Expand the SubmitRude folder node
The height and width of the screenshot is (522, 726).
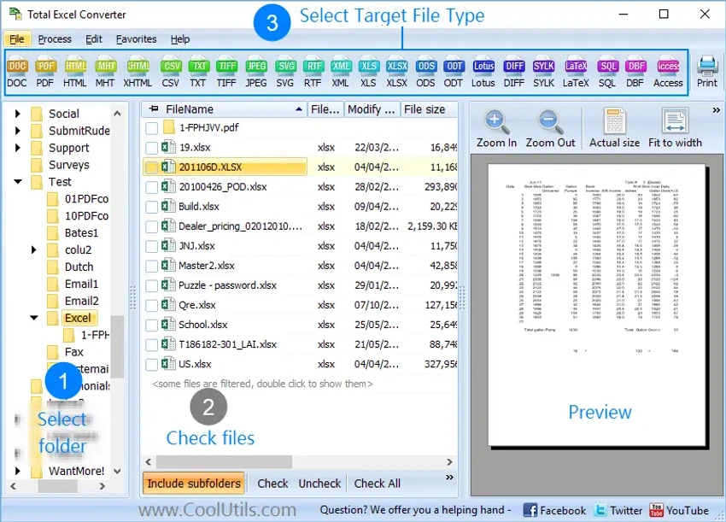click(18, 131)
